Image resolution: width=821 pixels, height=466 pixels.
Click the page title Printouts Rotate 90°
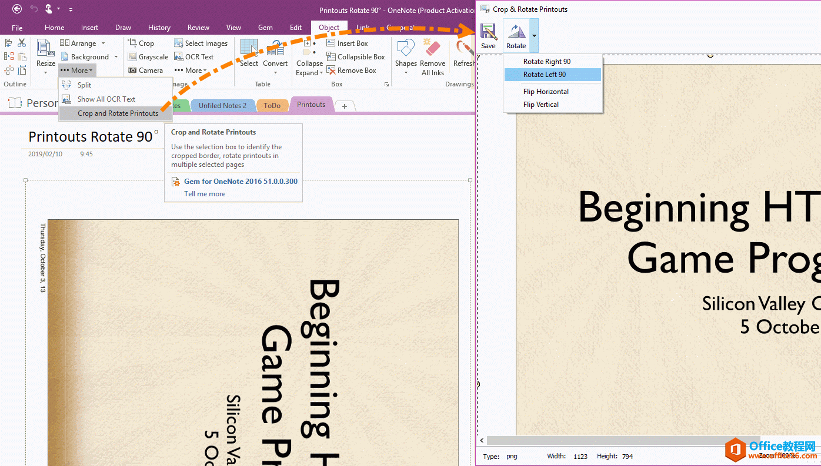pos(94,136)
